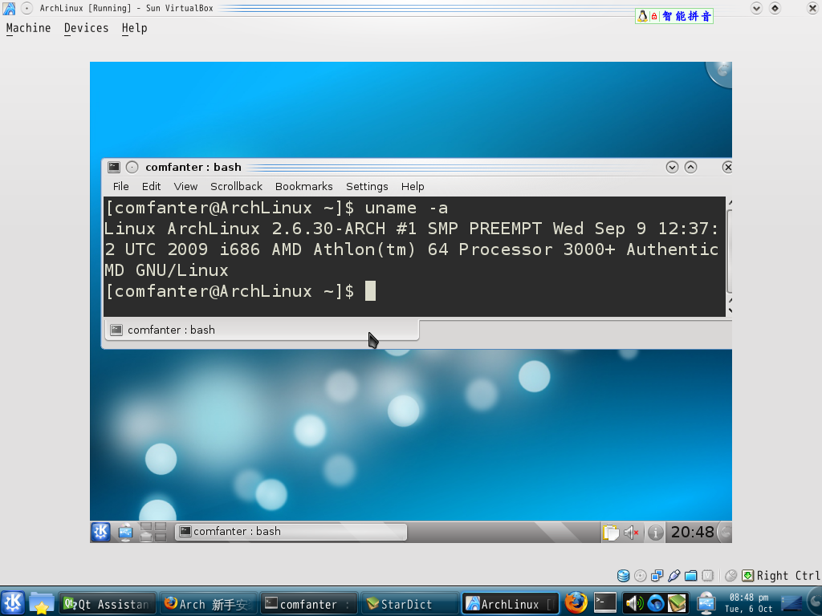Click the blue round host tray icon

656,603
